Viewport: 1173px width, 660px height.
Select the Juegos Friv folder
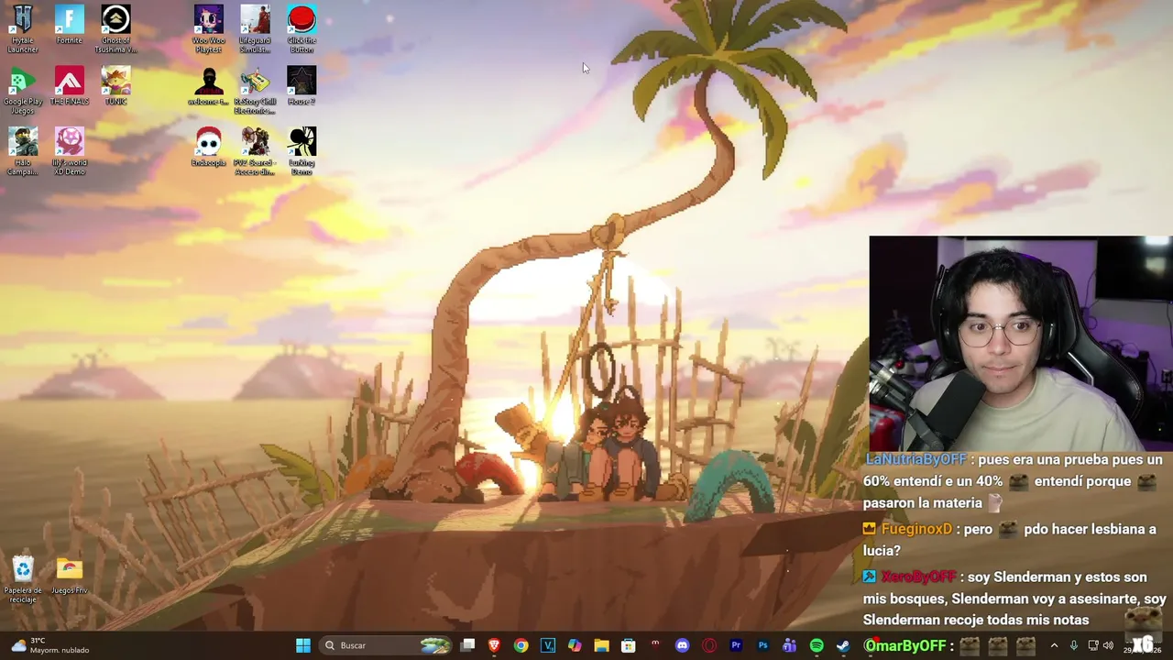coord(70,577)
